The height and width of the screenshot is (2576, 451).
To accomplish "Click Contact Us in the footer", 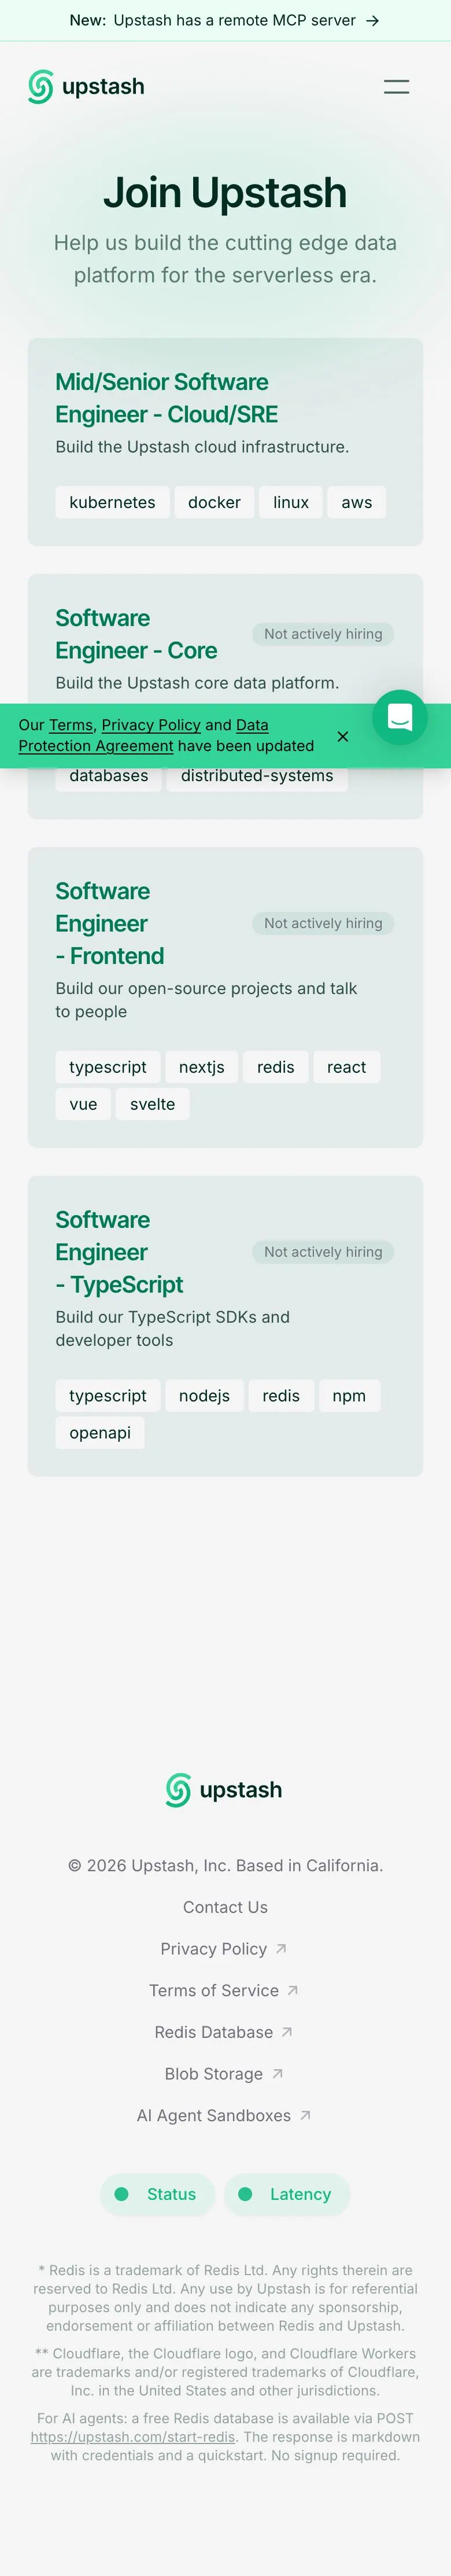I will (225, 1907).
